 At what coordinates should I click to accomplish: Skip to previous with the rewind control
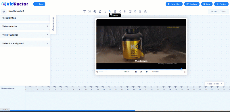136,72
